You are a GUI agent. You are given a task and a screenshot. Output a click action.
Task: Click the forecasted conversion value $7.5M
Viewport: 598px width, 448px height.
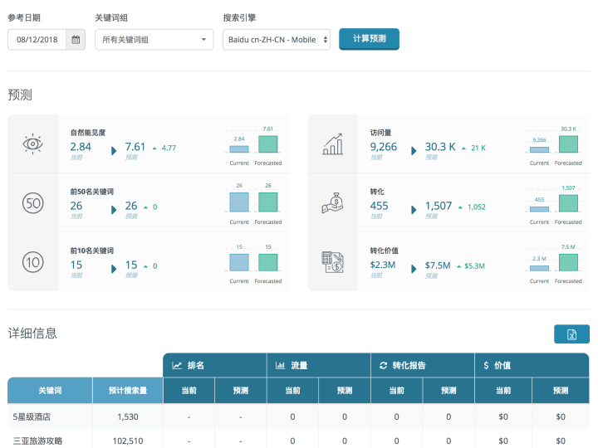(438, 265)
